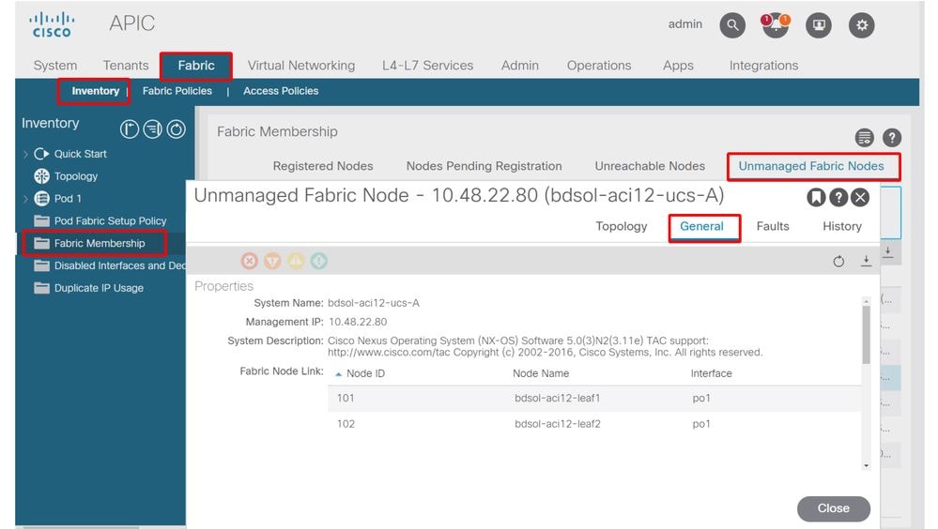Click the properties scrollbar down arrow

click(x=867, y=465)
